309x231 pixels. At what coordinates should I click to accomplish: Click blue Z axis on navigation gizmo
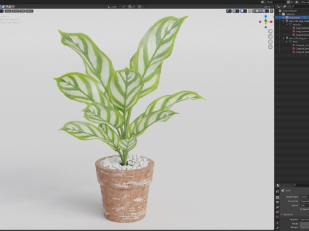(266, 16)
